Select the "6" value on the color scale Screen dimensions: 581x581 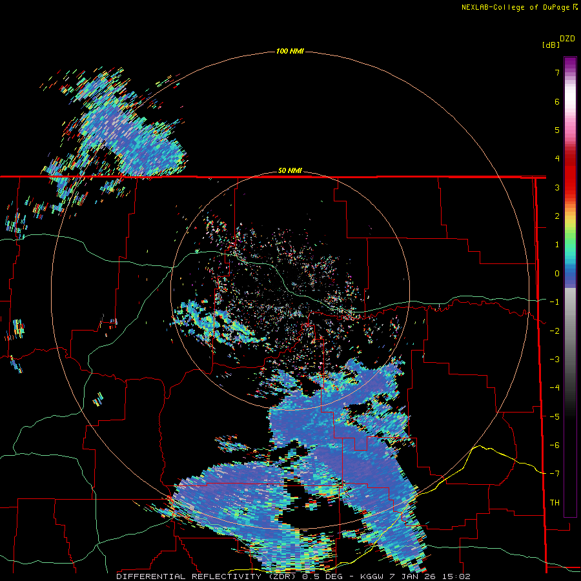tap(557, 101)
